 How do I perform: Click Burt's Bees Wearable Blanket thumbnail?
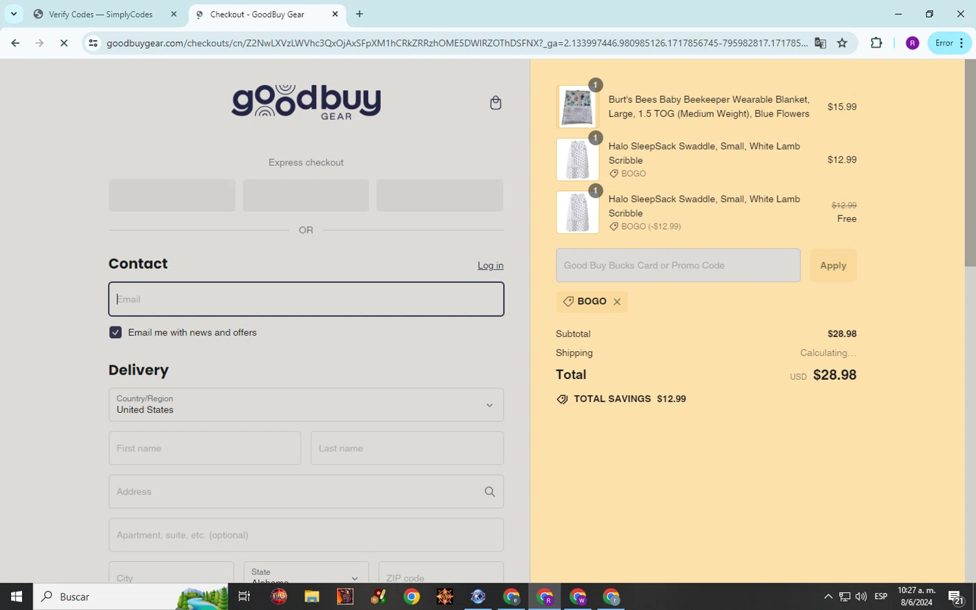coord(577,107)
